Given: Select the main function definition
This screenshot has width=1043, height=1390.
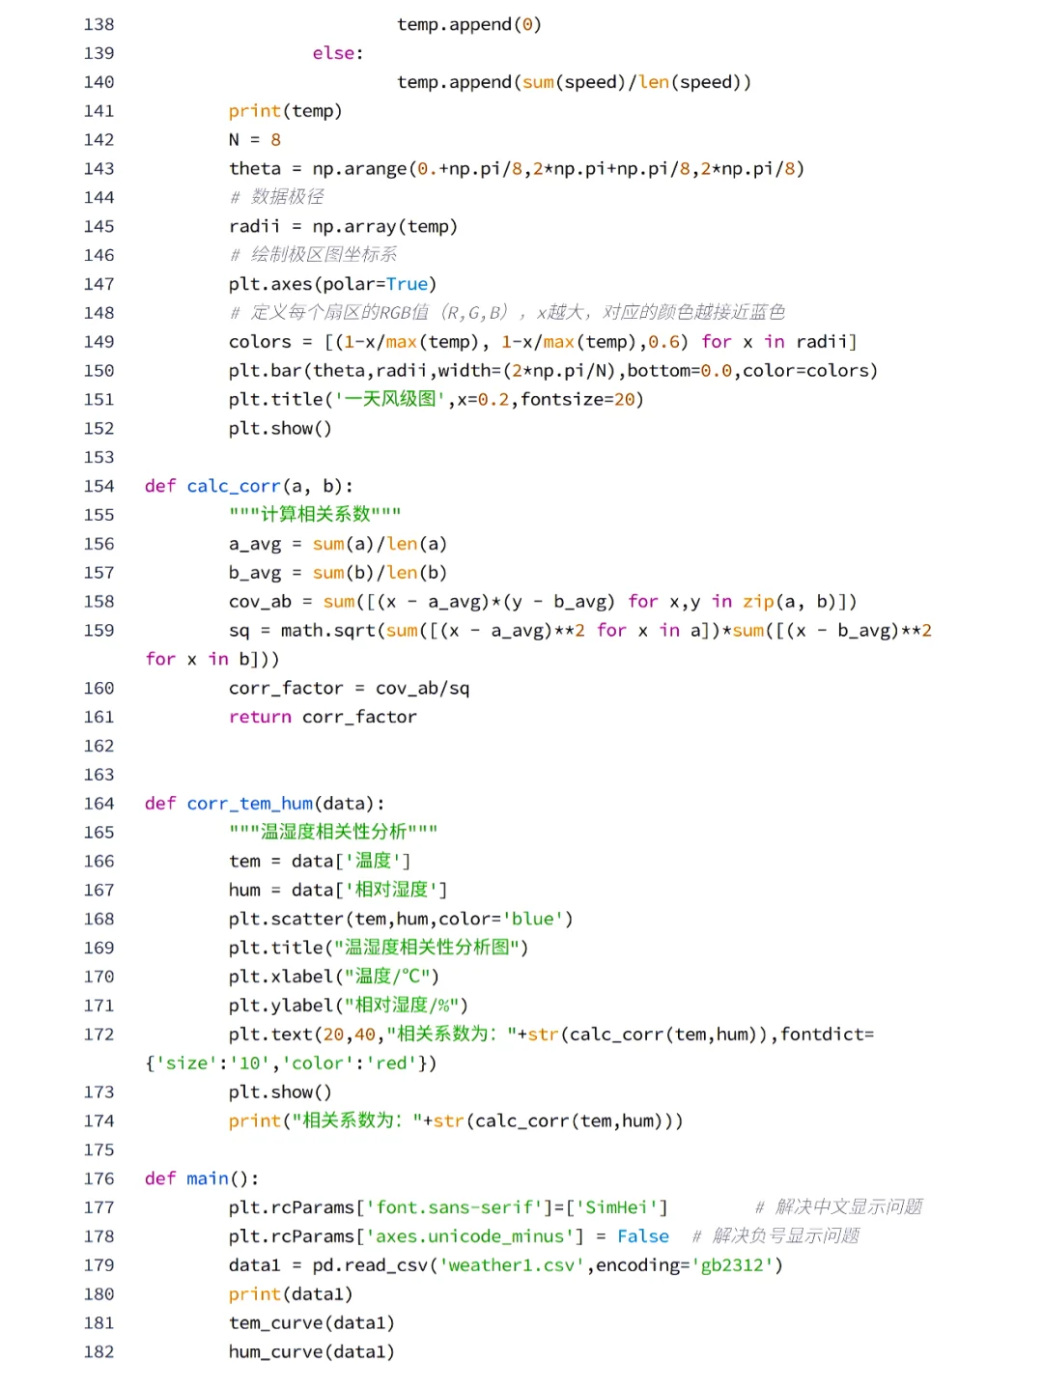Looking at the screenshot, I should (207, 1178).
